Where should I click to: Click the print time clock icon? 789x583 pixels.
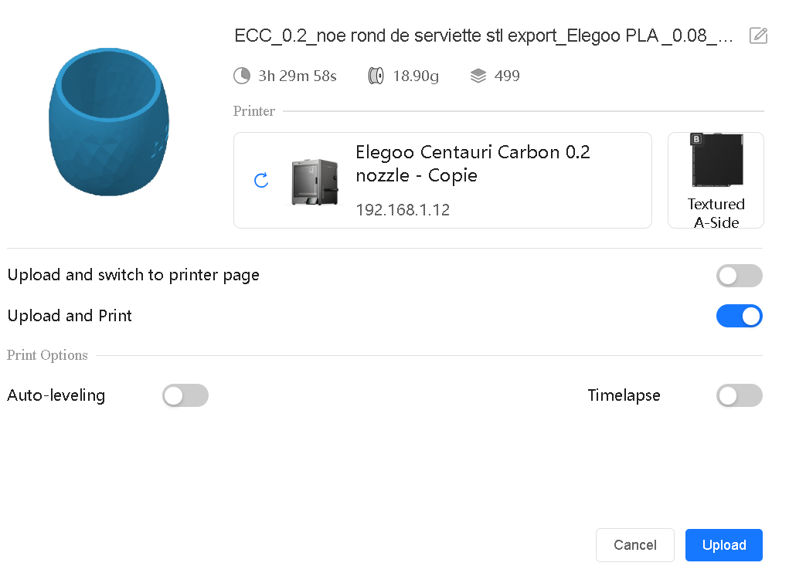click(x=242, y=76)
